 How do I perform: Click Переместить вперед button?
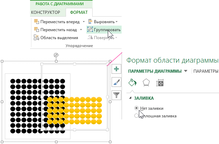57,22
